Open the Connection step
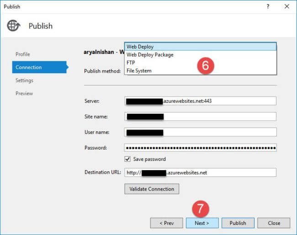Viewport: 297px width, 235px height. tap(39, 67)
